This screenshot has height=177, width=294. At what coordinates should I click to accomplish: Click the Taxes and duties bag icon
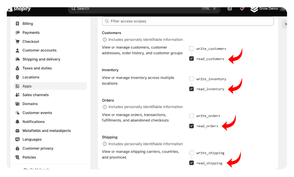17,68
